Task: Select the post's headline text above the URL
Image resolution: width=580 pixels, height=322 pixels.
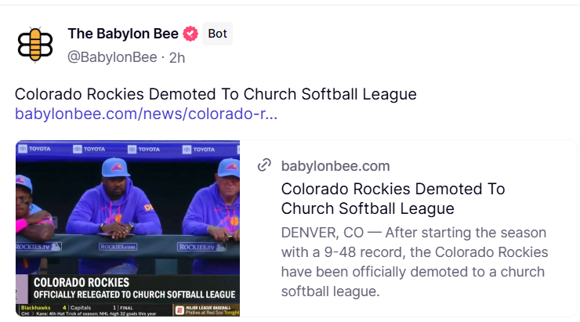Action: (216, 94)
